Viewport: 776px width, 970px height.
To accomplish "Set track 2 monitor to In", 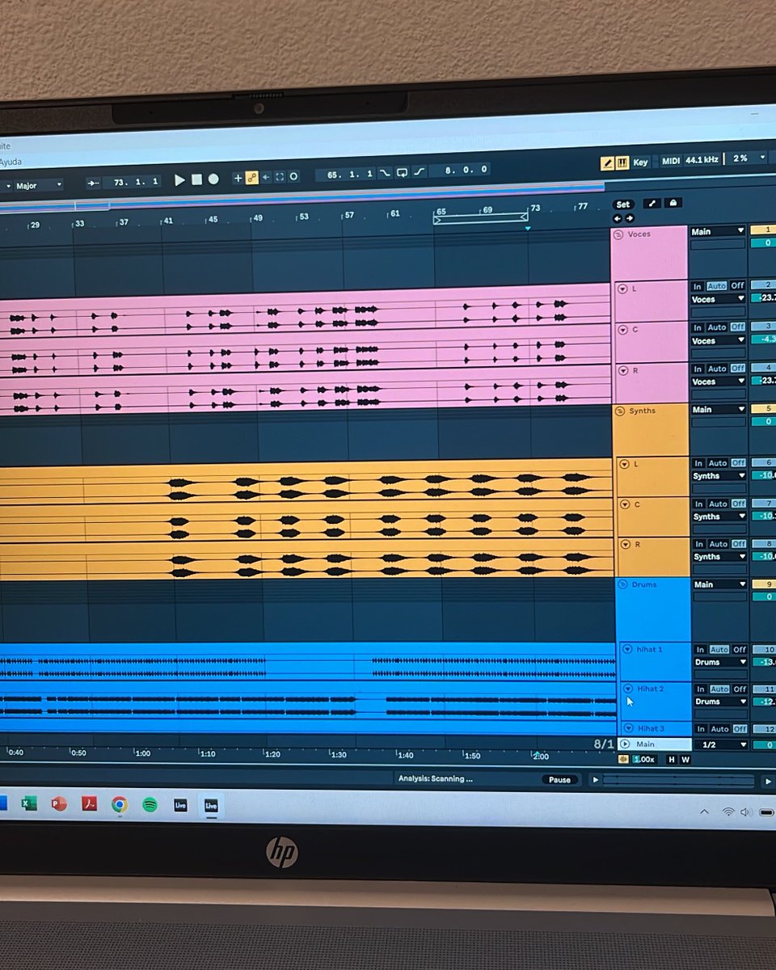I will coord(698,286).
